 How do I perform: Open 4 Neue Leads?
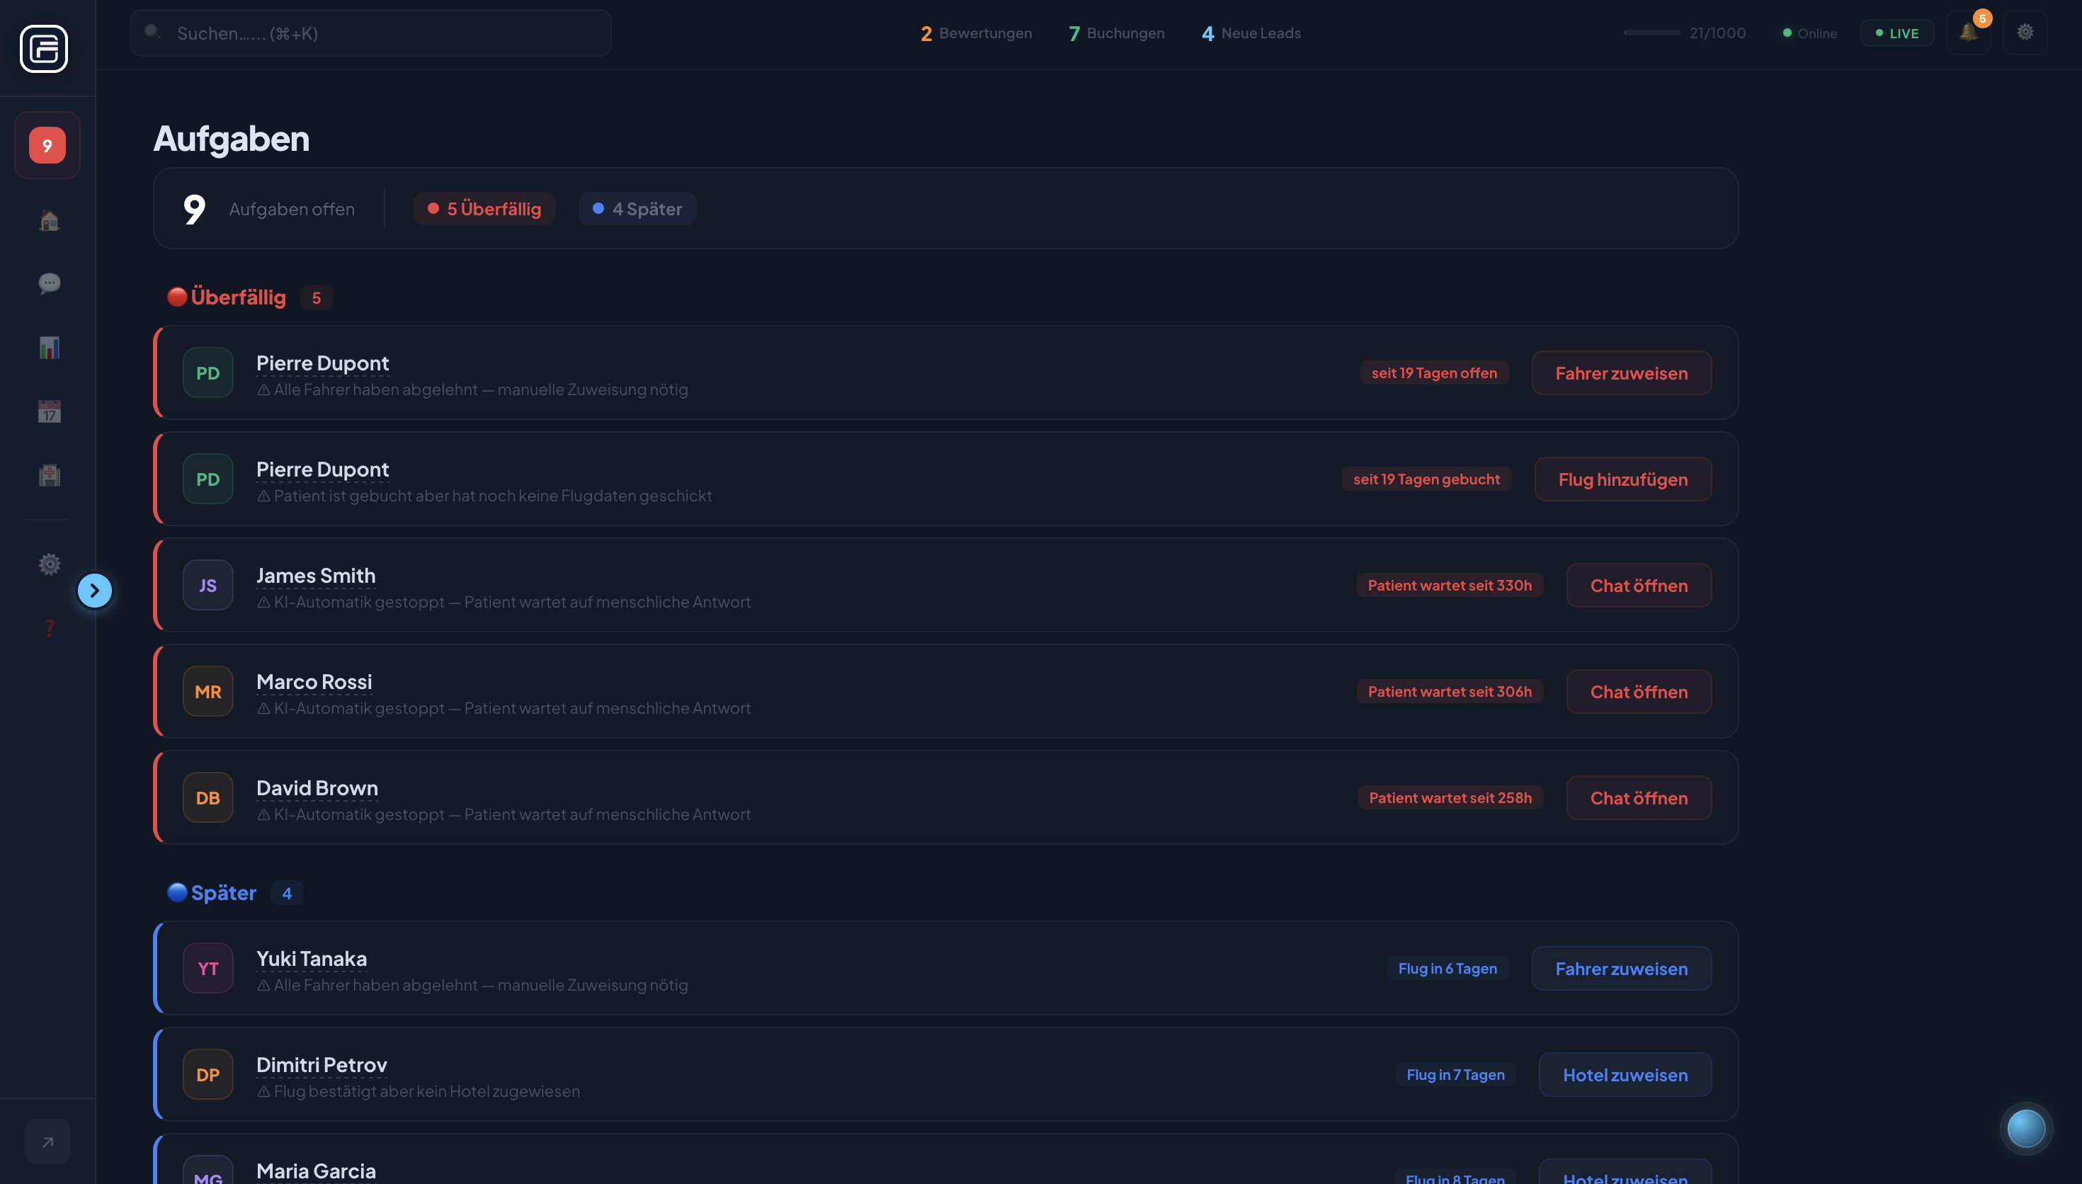(1251, 33)
